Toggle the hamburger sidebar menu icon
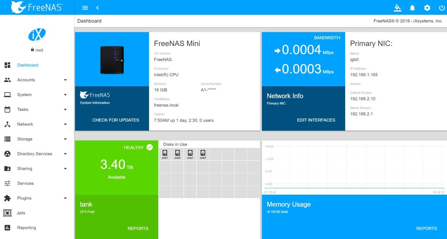Viewport: 447px width, 239px height. click(x=85, y=8)
